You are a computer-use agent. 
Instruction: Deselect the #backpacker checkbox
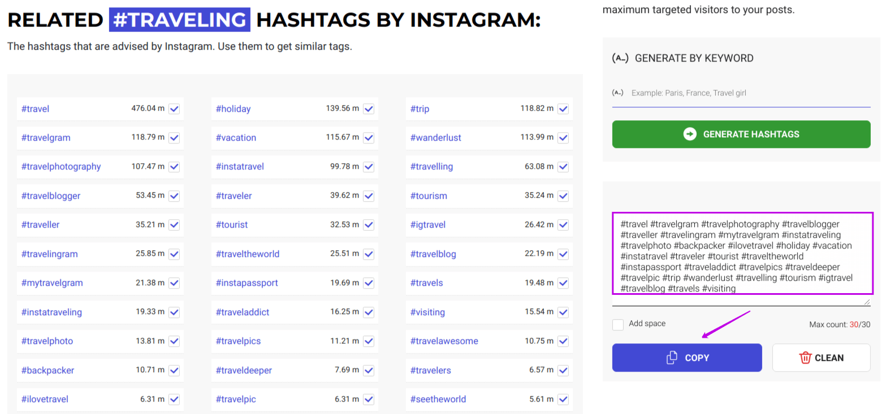[174, 370]
